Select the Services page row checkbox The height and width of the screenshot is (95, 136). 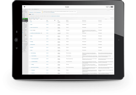29,50
